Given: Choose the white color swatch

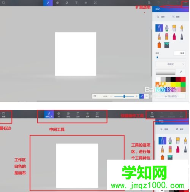Looking at the screenshot, I should (x=158, y=80).
